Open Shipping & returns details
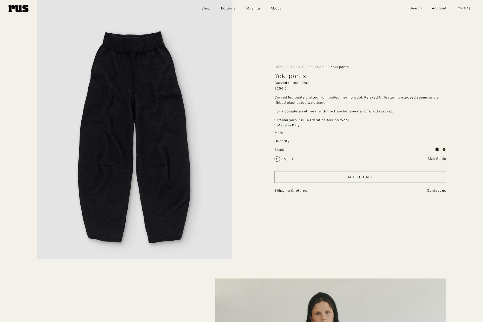 click(x=291, y=191)
